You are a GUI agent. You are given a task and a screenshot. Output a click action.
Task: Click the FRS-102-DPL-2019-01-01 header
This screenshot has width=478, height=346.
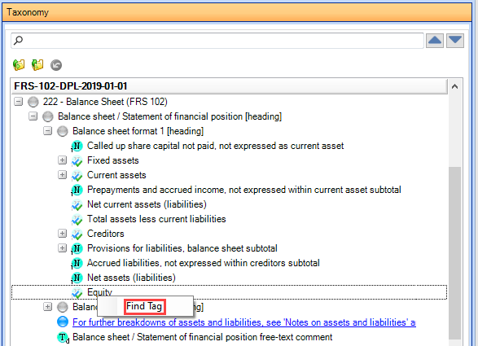coord(230,86)
